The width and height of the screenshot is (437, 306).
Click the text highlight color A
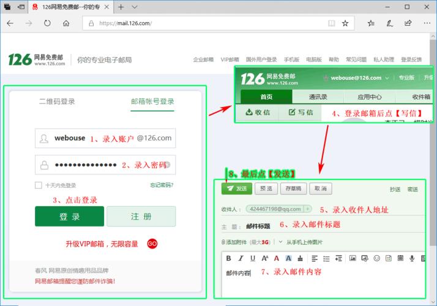click(288, 258)
